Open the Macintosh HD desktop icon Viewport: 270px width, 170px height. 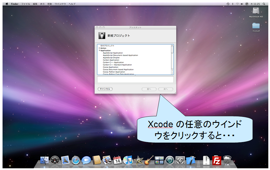(256, 13)
